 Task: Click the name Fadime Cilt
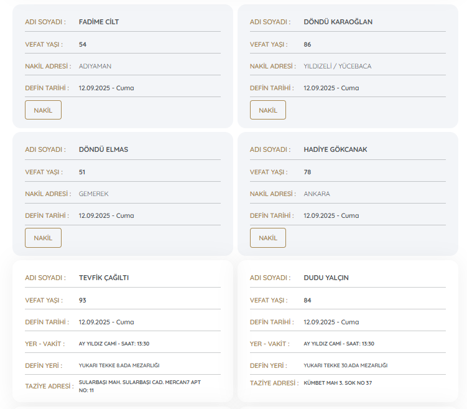pos(99,22)
